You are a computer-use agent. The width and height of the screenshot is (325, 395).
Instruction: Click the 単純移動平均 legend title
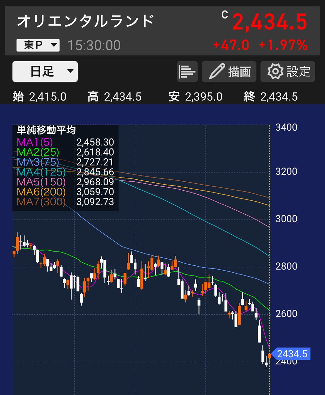tap(46, 130)
